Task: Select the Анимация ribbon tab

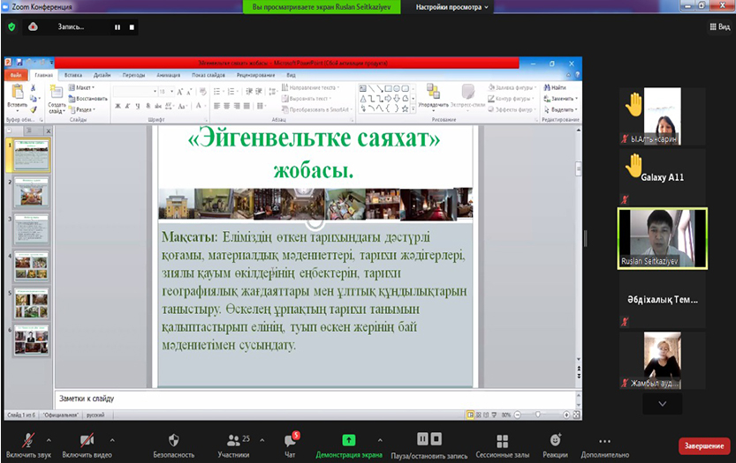Action: tap(168, 76)
